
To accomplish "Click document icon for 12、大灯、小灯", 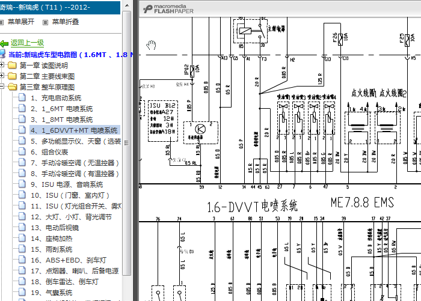I will coord(22,216).
